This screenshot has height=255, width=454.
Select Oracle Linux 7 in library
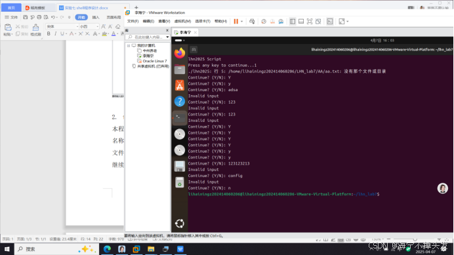click(155, 61)
